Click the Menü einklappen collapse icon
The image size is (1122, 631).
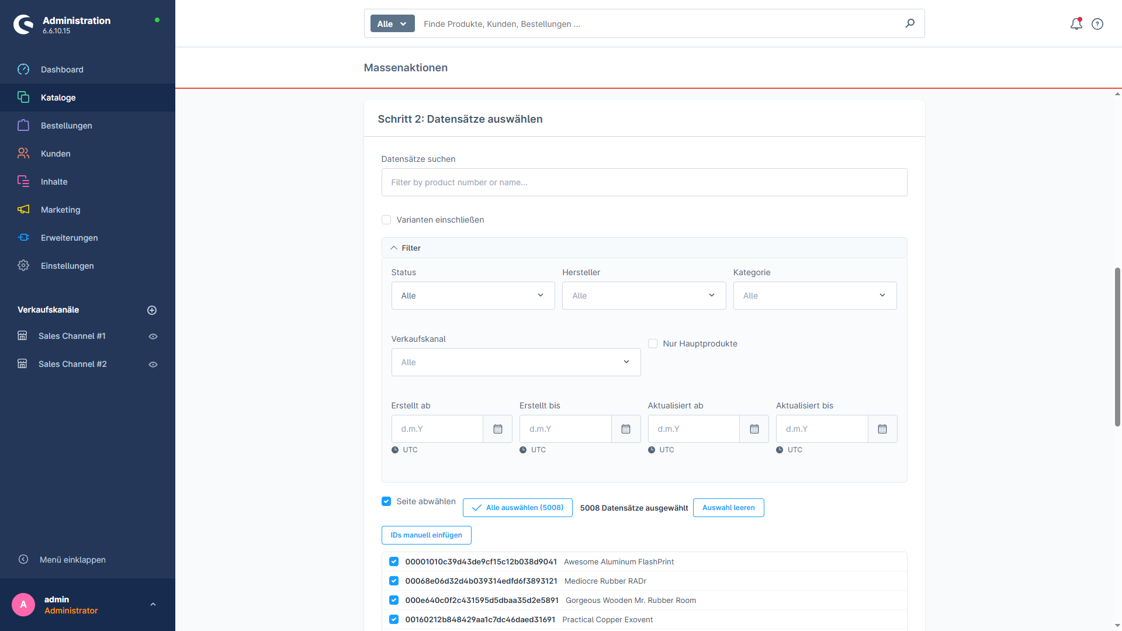pyautogui.click(x=23, y=559)
